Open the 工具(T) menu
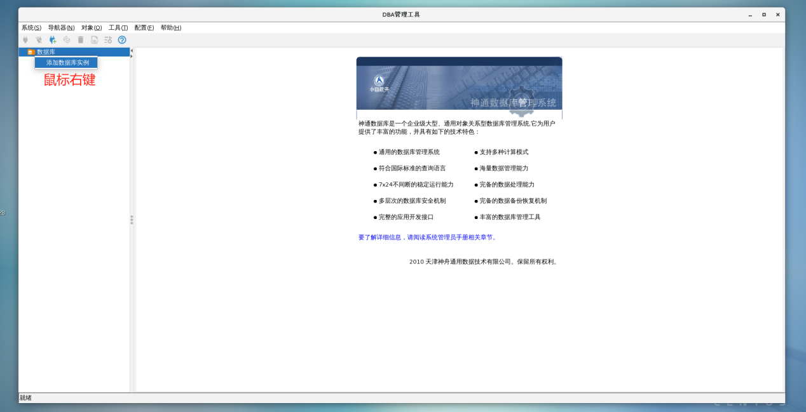The height and width of the screenshot is (412, 806). click(118, 28)
